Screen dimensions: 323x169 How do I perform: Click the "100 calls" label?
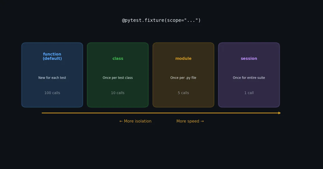(x=52, y=93)
